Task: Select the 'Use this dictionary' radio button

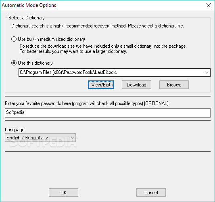Action: pos(14,63)
